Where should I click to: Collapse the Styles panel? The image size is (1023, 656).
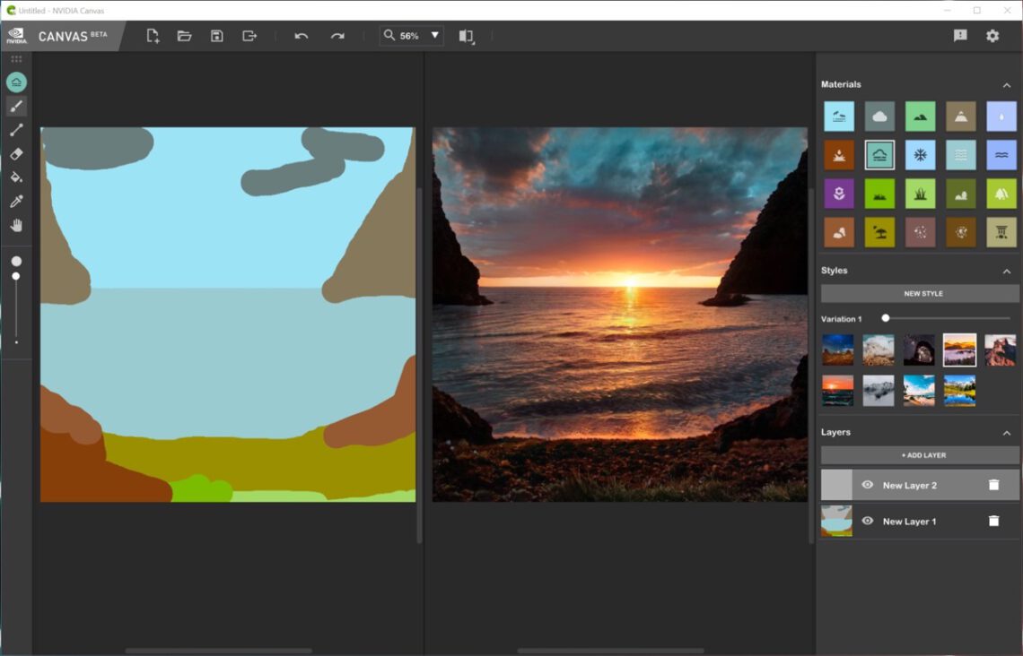tap(1006, 271)
